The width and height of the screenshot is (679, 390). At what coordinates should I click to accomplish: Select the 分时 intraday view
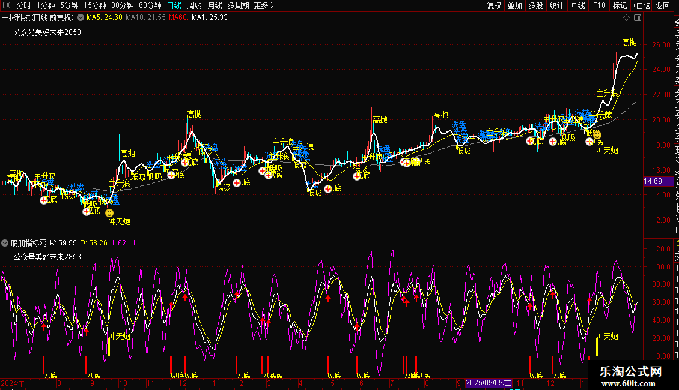click(x=24, y=5)
